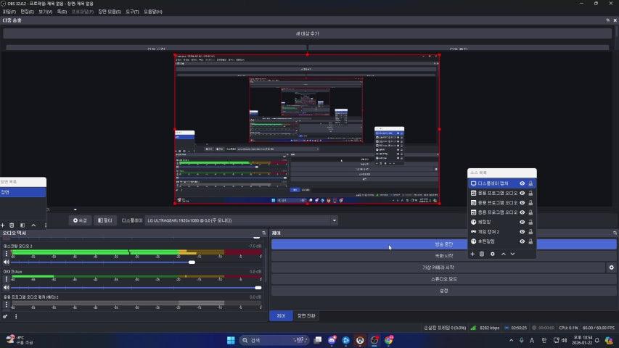
Task: Move the source up with arrow icon
Action: (504, 254)
